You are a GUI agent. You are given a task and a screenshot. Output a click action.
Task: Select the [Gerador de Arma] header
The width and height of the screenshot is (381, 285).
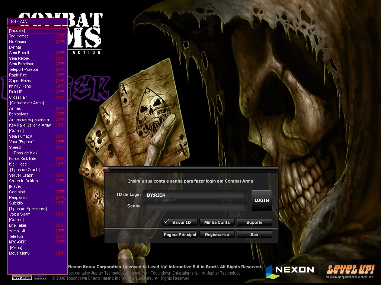27,103
